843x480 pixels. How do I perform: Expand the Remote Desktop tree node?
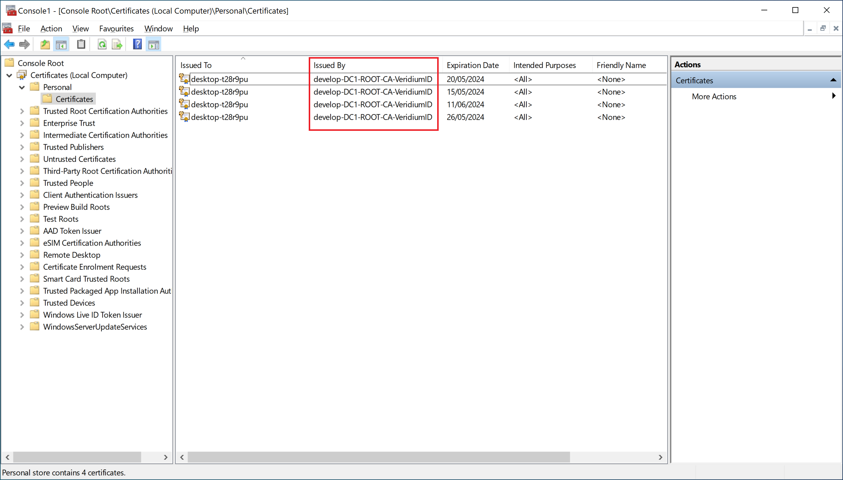pos(22,255)
